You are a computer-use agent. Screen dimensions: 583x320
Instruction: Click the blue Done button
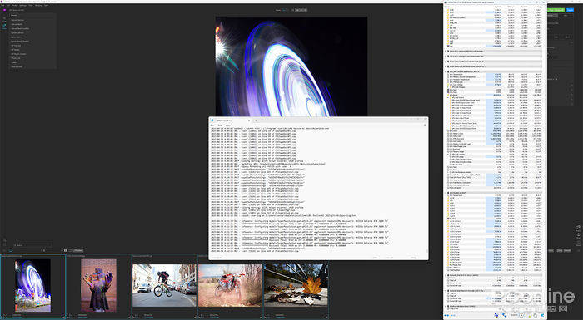tap(570, 11)
